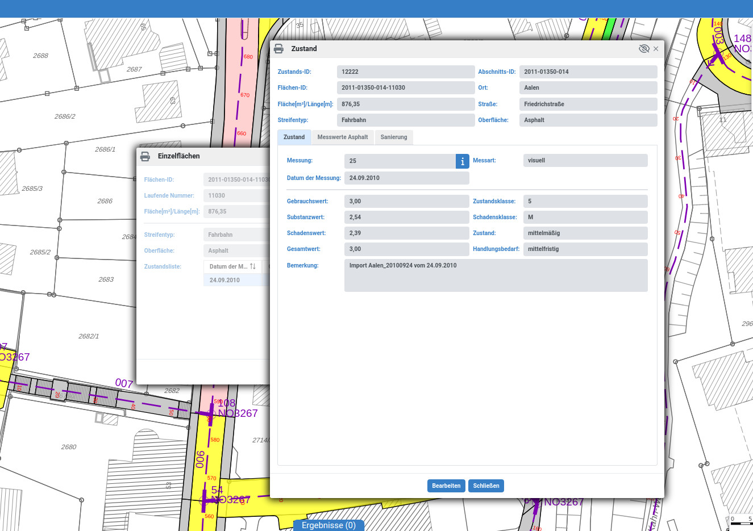Viewport: 753px width, 531px height.
Task: Click into the Bemerkung text area
Action: click(x=496, y=275)
